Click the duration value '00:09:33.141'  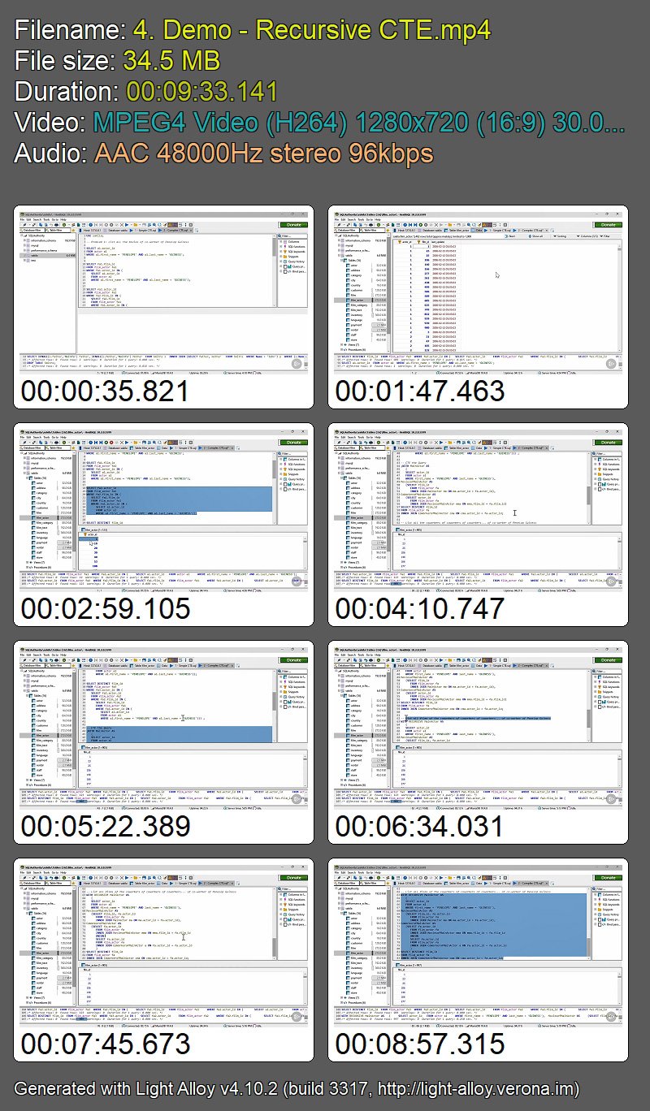(x=201, y=91)
